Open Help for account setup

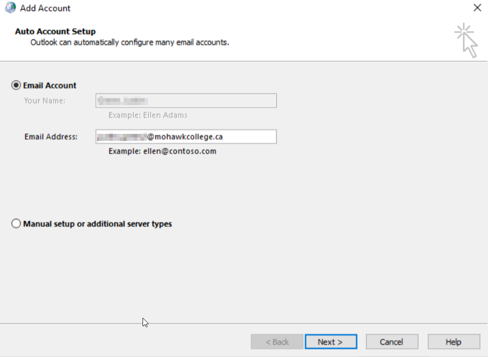[x=453, y=342]
